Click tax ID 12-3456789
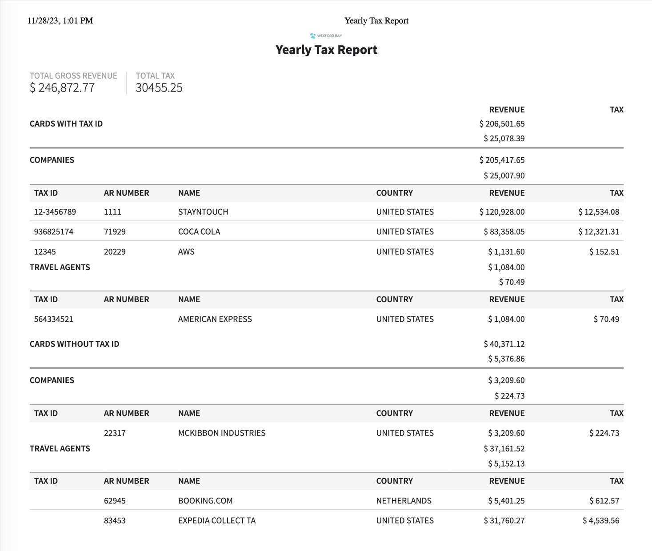 [55, 212]
